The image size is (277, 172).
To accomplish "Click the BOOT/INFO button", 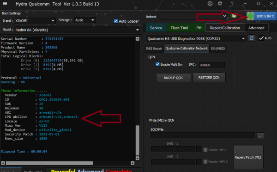I will click(x=261, y=16).
